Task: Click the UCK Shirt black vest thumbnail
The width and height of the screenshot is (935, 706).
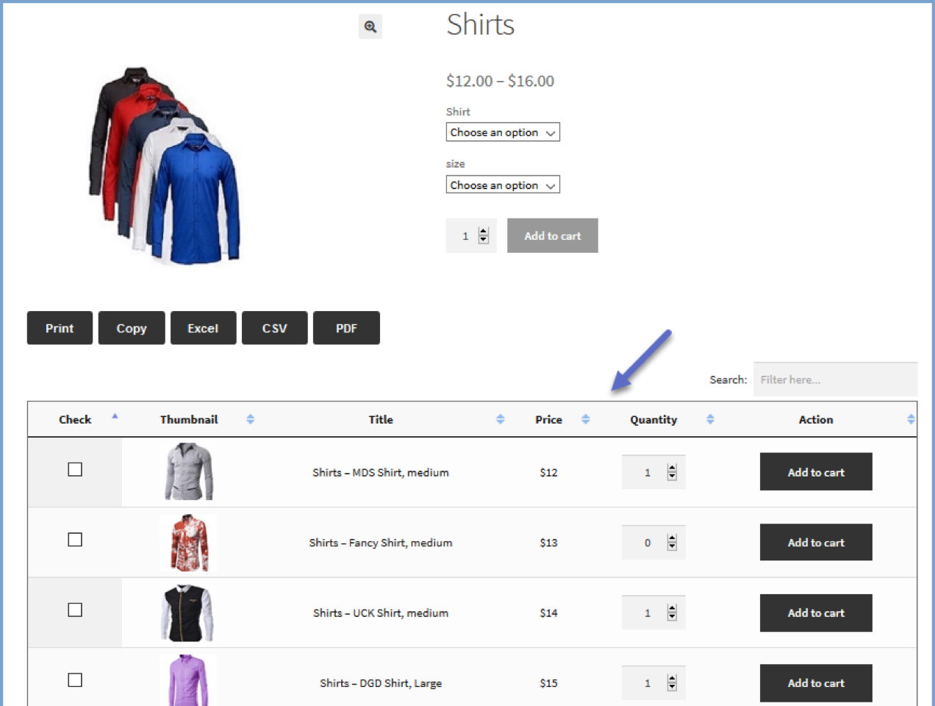Action: coord(187,613)
